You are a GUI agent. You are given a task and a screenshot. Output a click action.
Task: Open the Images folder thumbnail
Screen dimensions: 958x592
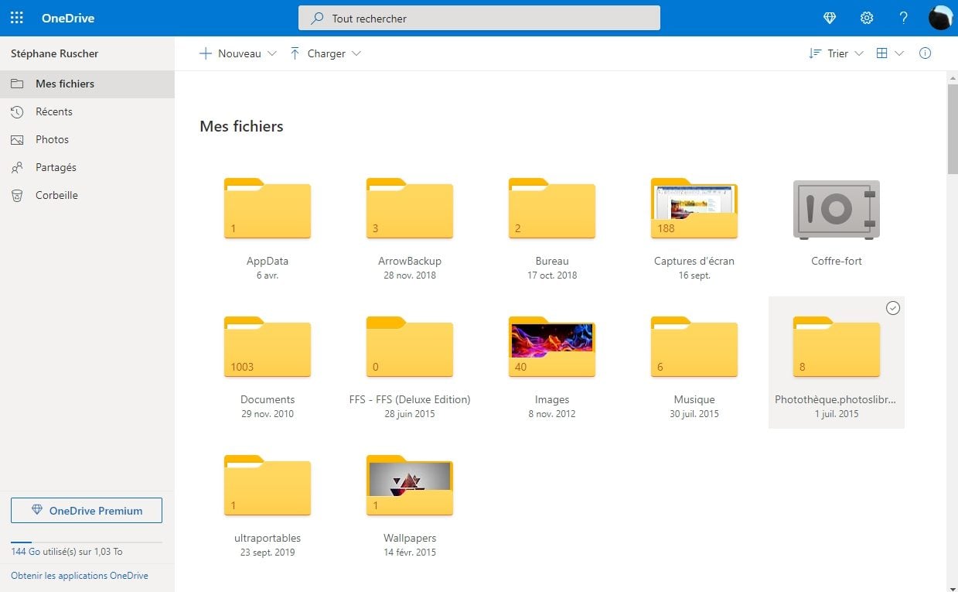click(x=552, y=347)
